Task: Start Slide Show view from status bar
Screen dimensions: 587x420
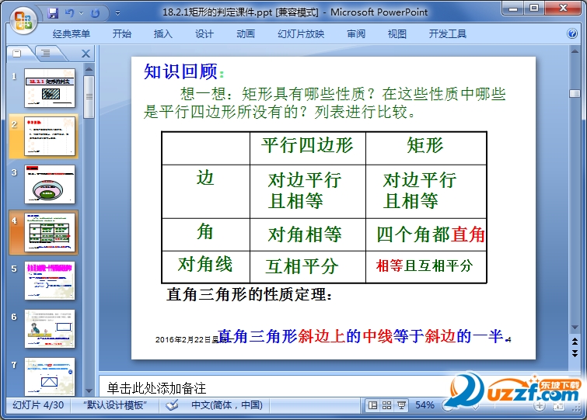Action: point(401,405)
